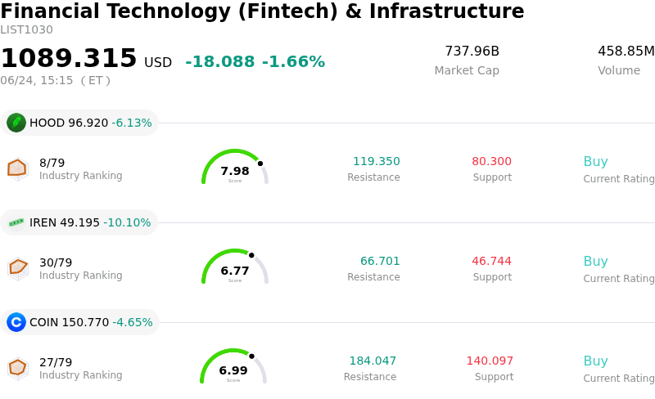This screenshot has height=399, width=655.
Task: Click HOOD resistance value 119.350
Action: pyautogui.click(x=377, y=161)
